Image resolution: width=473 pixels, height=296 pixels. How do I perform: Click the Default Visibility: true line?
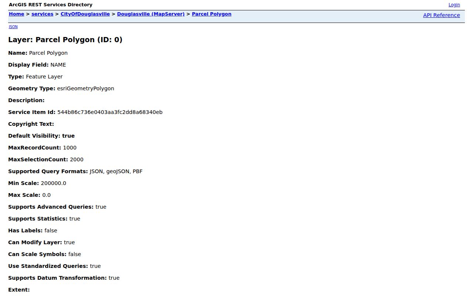point(41,136)
